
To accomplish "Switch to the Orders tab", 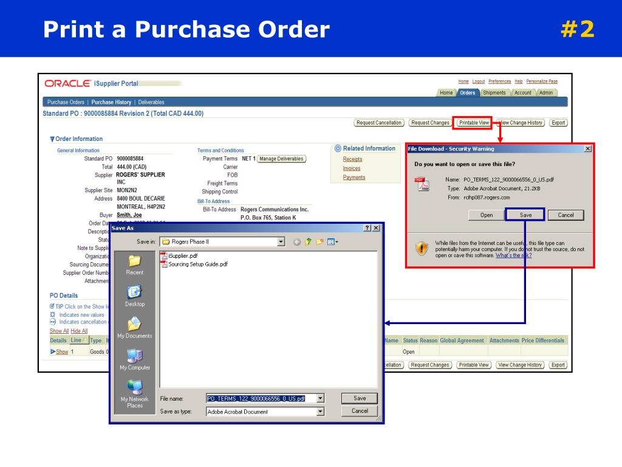I will 467,92.
